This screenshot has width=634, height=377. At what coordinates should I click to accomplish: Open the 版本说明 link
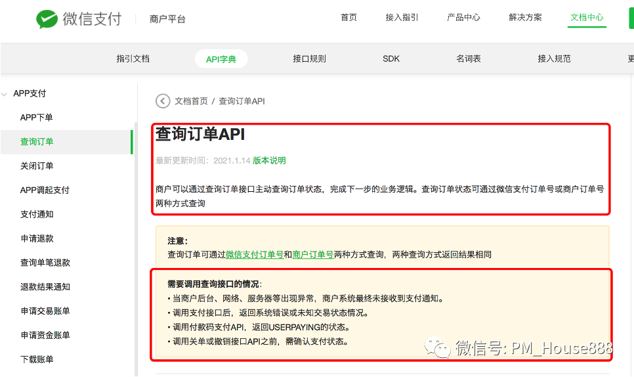click(x=269, y=161)
